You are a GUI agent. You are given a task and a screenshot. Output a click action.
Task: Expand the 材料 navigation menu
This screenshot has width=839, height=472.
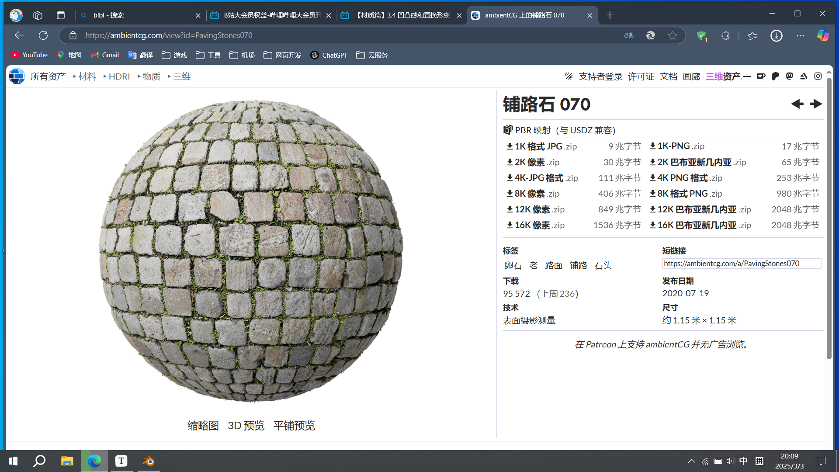coord(87,76)
